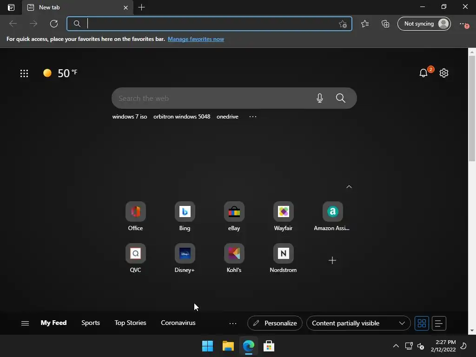The image size is (476, 357).
Task: Click the web search magnifier button
Action: coord(341,98)
